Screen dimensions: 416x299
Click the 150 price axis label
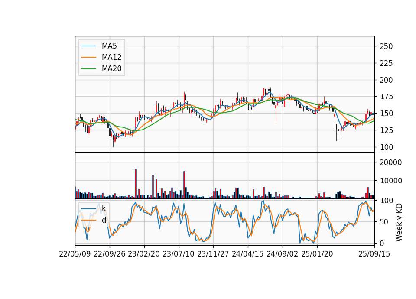point(386,114)
